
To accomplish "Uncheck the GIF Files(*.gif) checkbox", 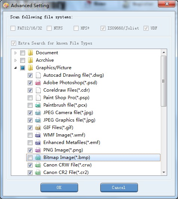I will pyautogui.click(x=30, y=128).
